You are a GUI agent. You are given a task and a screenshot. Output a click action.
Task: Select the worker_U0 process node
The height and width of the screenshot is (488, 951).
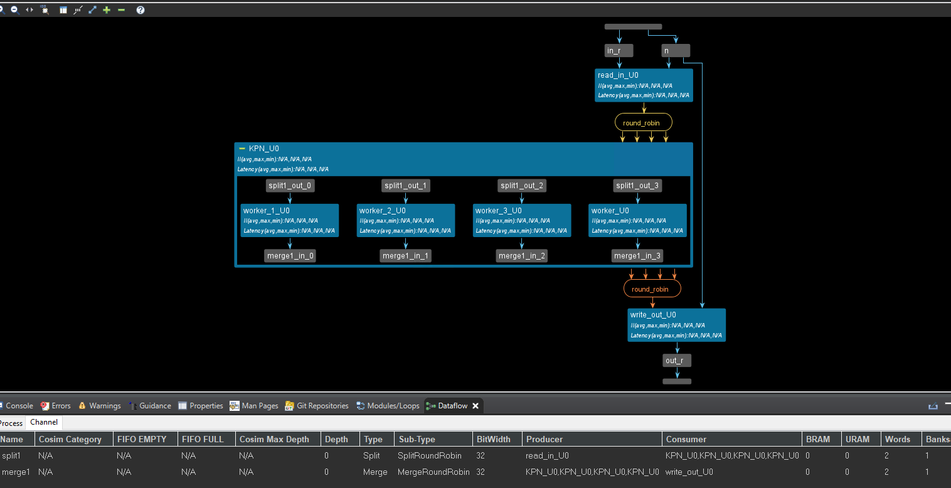[638, 220]
